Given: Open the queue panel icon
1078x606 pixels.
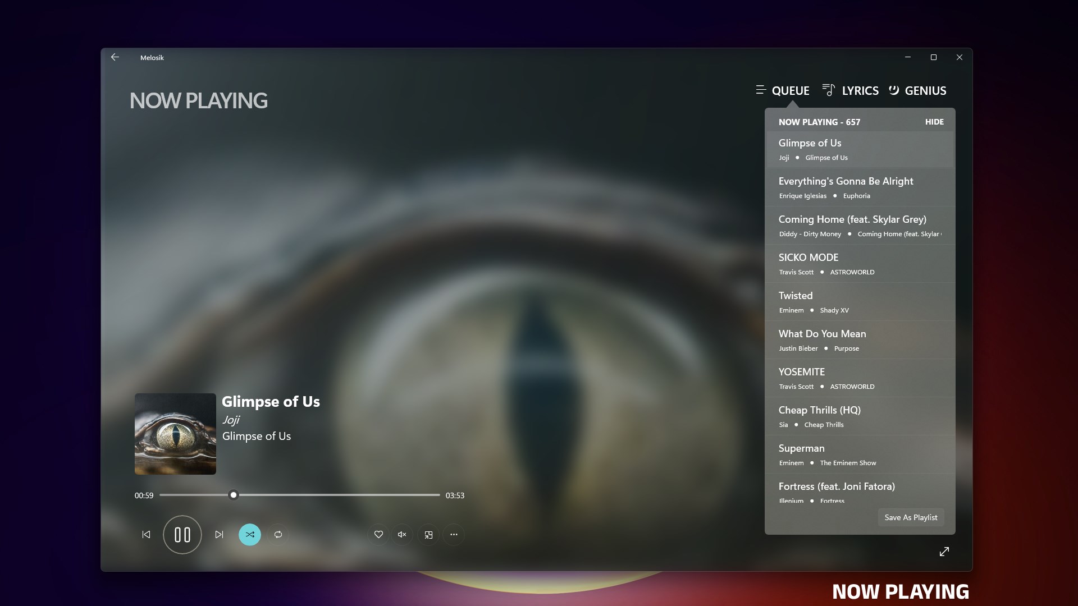Looking at the screenshot, I should click(x=761, y=90).
